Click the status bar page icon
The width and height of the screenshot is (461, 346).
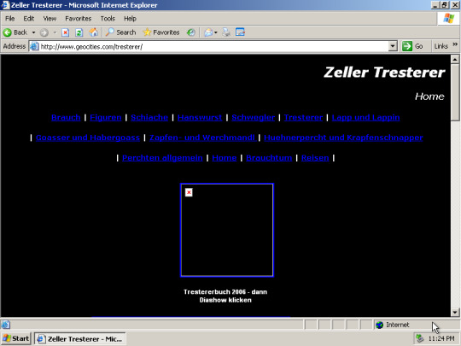pos(6,325)
